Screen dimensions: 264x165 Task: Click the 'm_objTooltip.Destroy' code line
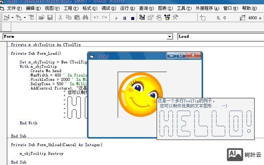[41, 153]
